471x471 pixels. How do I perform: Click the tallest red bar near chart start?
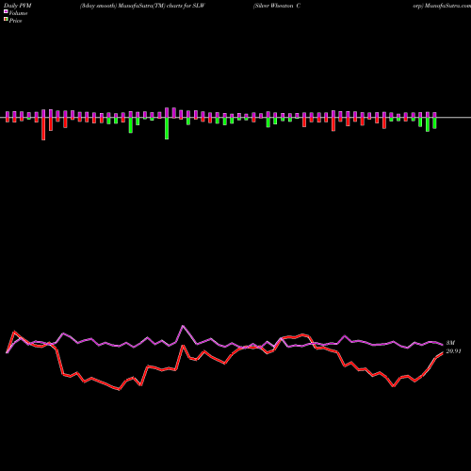pos(43,129)
